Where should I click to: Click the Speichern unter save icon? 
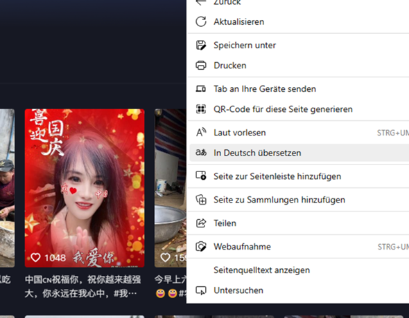(x=201, y=45)
